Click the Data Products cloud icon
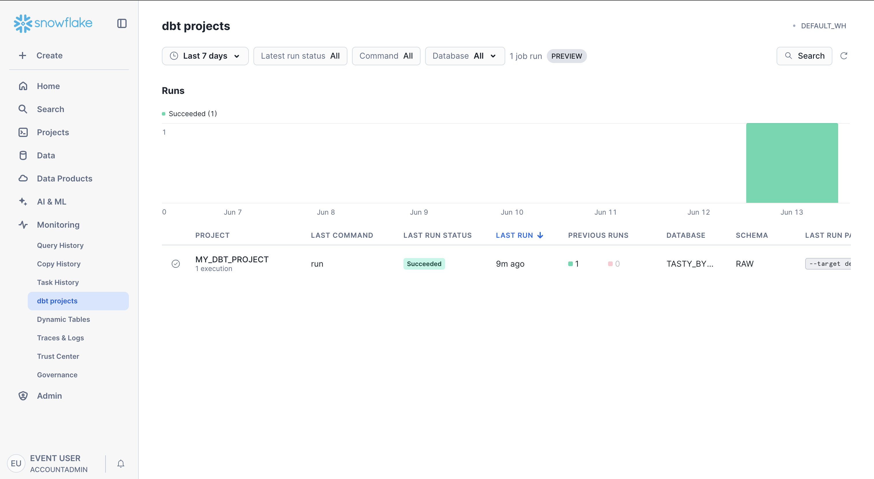Screen dimensions: 874x479 coord(23,179)
